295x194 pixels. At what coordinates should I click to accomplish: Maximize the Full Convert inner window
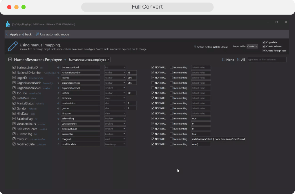click(276, 22)
